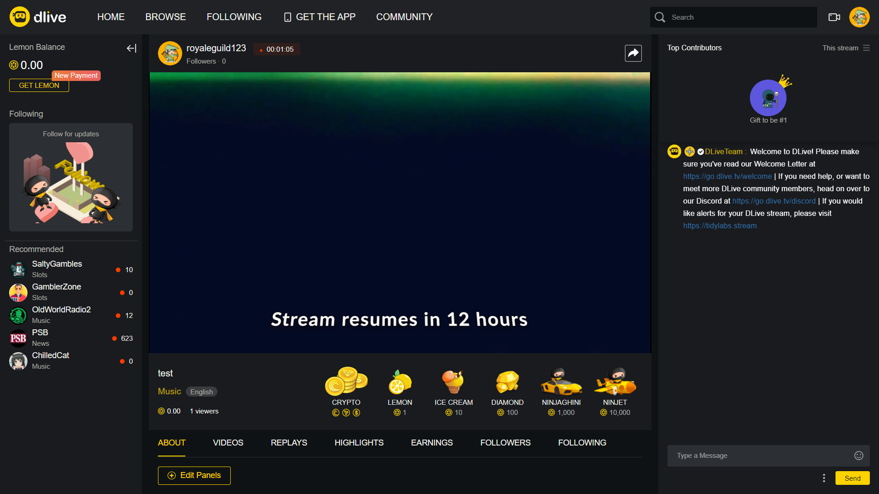Open the 'This stream' contributors filter
Image resolution: width=879 pixels, height=494 pixels.
click(845, 48)
